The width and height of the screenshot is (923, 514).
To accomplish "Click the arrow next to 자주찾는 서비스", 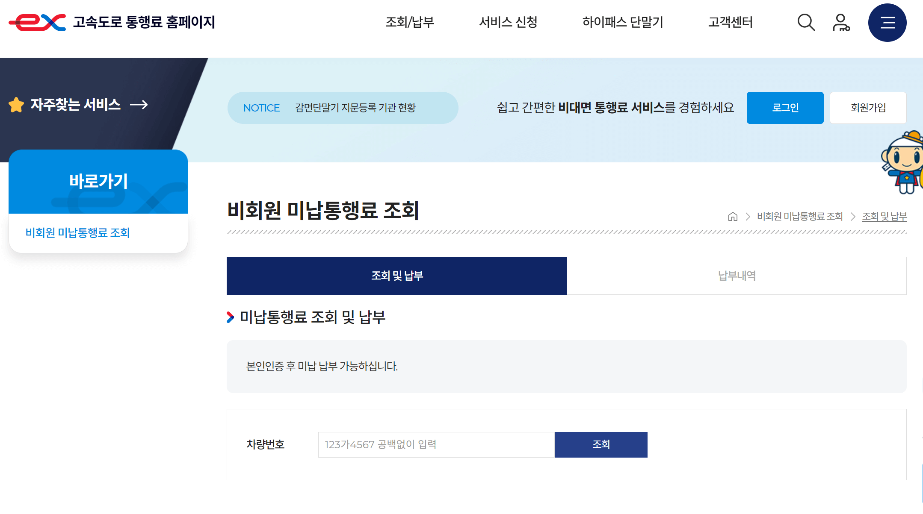I will tap(139, 105).
